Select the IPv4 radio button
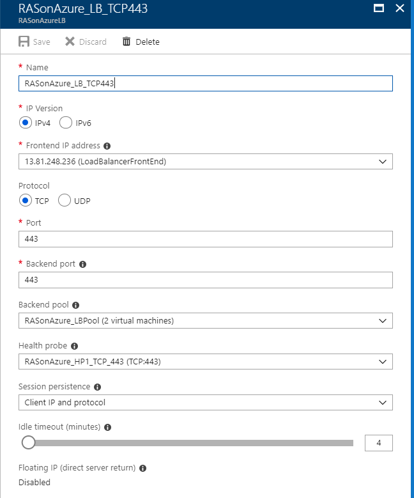This screenshot has height=498, width=414. pos(25,123)
